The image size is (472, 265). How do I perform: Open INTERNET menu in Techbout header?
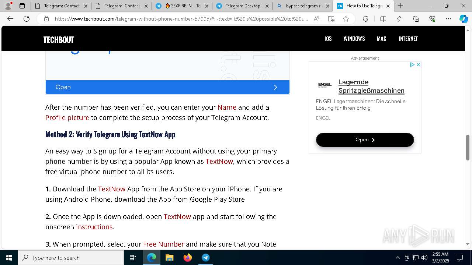[x=408, y=39]
